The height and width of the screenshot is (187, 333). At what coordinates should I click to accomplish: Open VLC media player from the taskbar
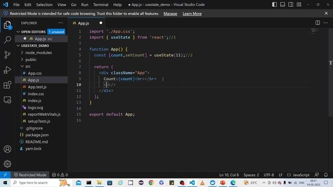click(x=202, y=182)
